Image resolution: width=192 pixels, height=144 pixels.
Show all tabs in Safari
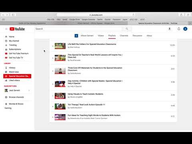click(x=188, y=15)
